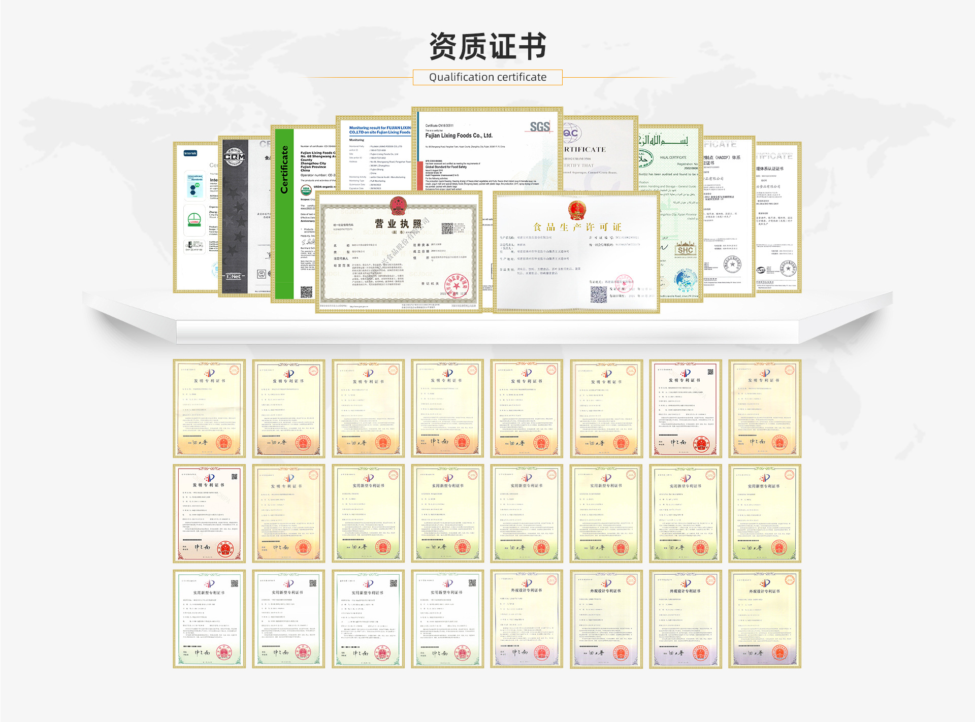Open the last 发明专利证书 in the top row
The width and height of the screenshot is (975, 722).
[x=765, y=409]
